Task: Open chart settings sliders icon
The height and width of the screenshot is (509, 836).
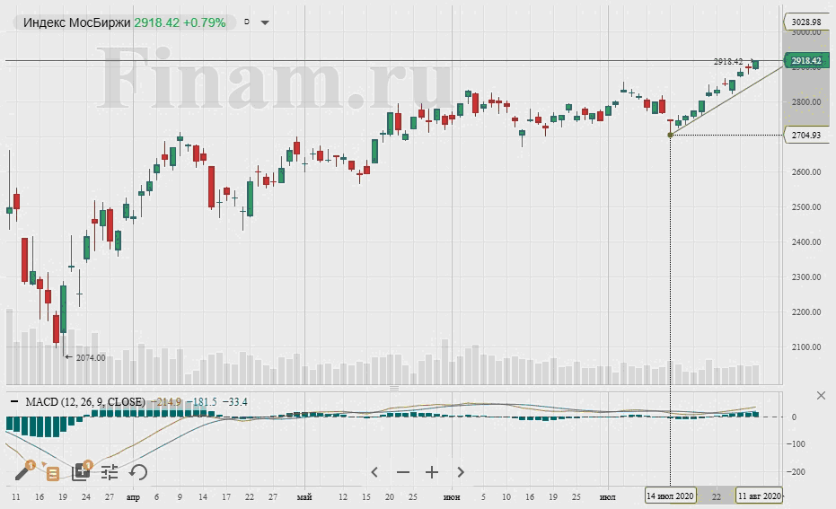Action: (110, 472)
